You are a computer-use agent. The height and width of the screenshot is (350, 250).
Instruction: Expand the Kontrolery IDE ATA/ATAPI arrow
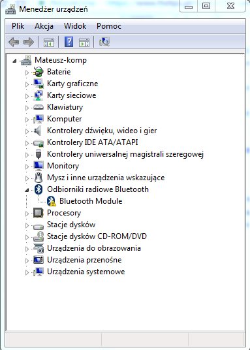[27, 143]
